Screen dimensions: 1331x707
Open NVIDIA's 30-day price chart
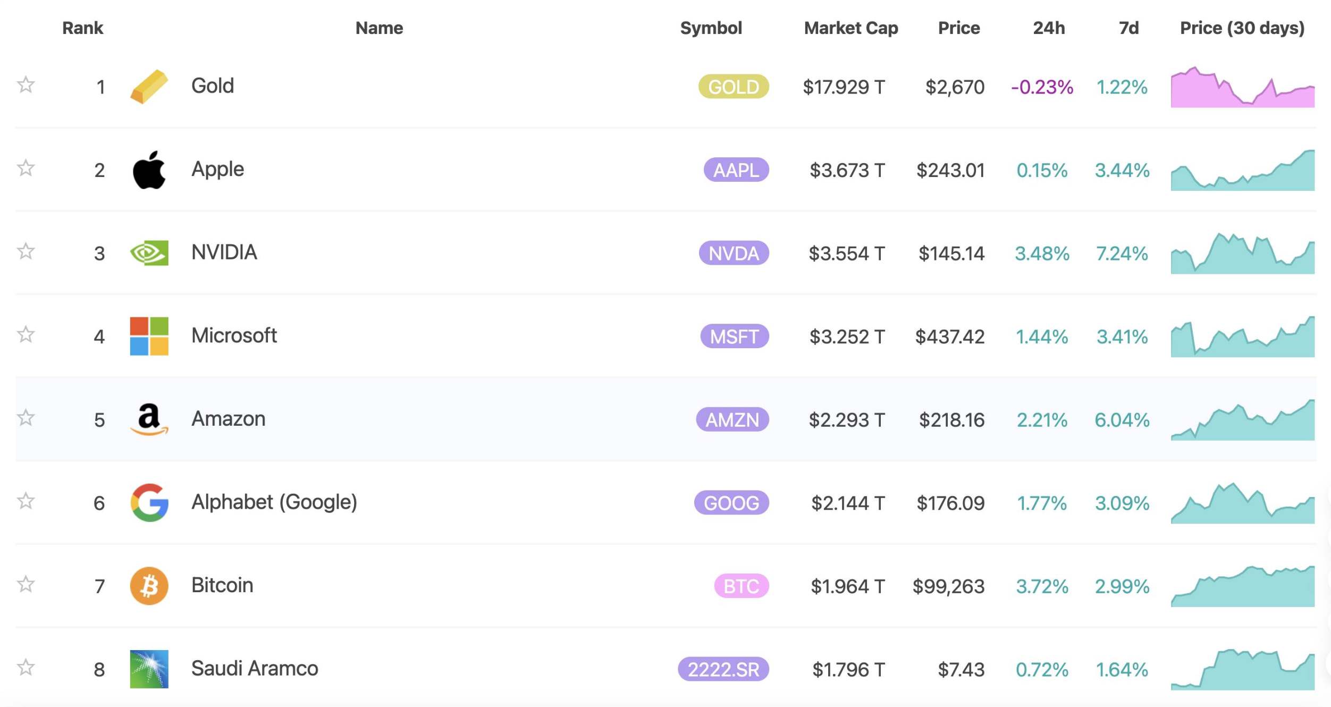pos(1243,254)
